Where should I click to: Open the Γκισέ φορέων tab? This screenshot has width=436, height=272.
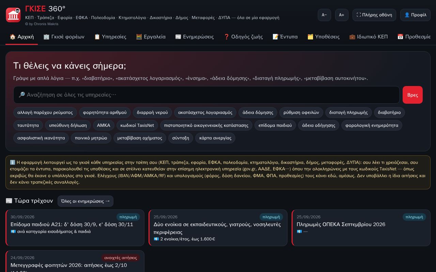click(x=64, y=37)
